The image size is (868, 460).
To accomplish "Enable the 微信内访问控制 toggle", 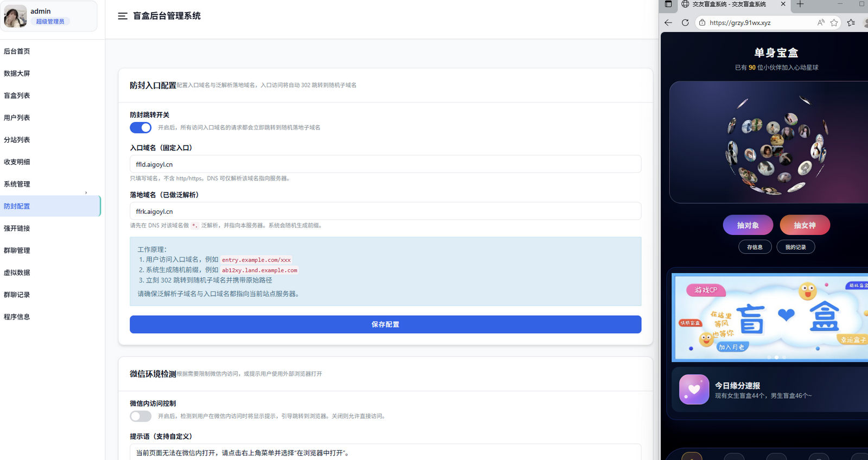I will click(x=141, y=416).
